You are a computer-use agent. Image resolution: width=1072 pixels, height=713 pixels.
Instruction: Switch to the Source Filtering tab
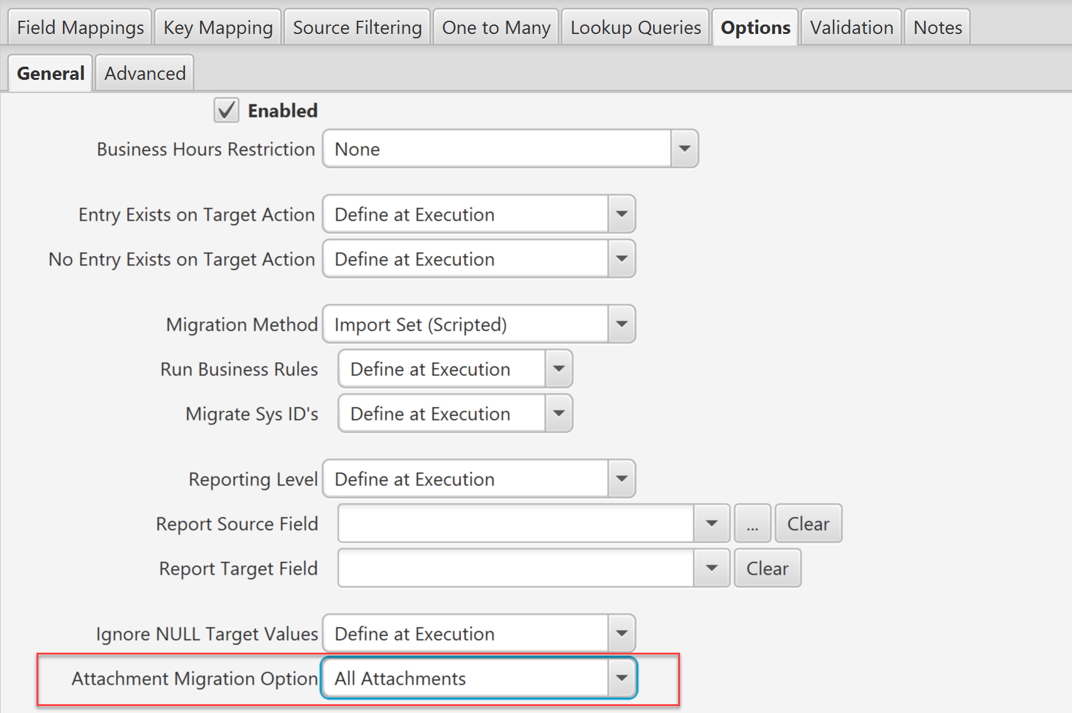coord(357,26)
